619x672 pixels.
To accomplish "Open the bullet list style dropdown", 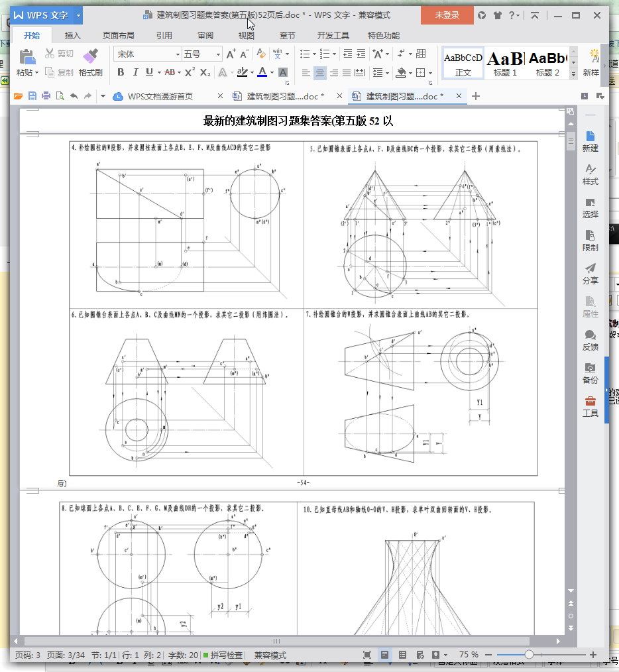I will pyautogui.click(x=313, y=54).
